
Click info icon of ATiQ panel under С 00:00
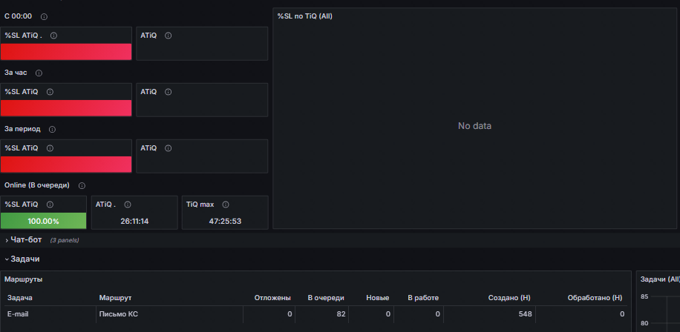coord(169,36)
